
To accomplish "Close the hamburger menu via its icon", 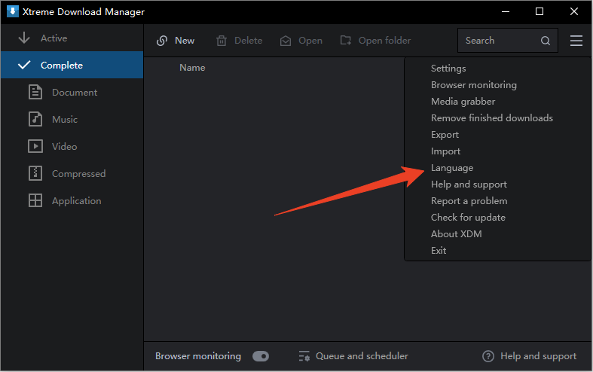I will tap(576, 41).
